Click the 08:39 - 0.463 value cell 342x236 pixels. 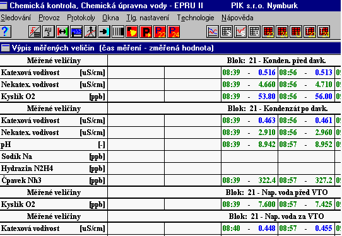pyautogui.click(x=249, y=121)
